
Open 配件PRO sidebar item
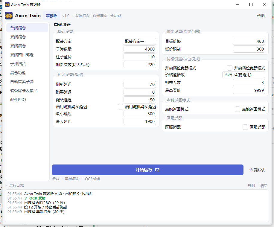tap(18, 100)
